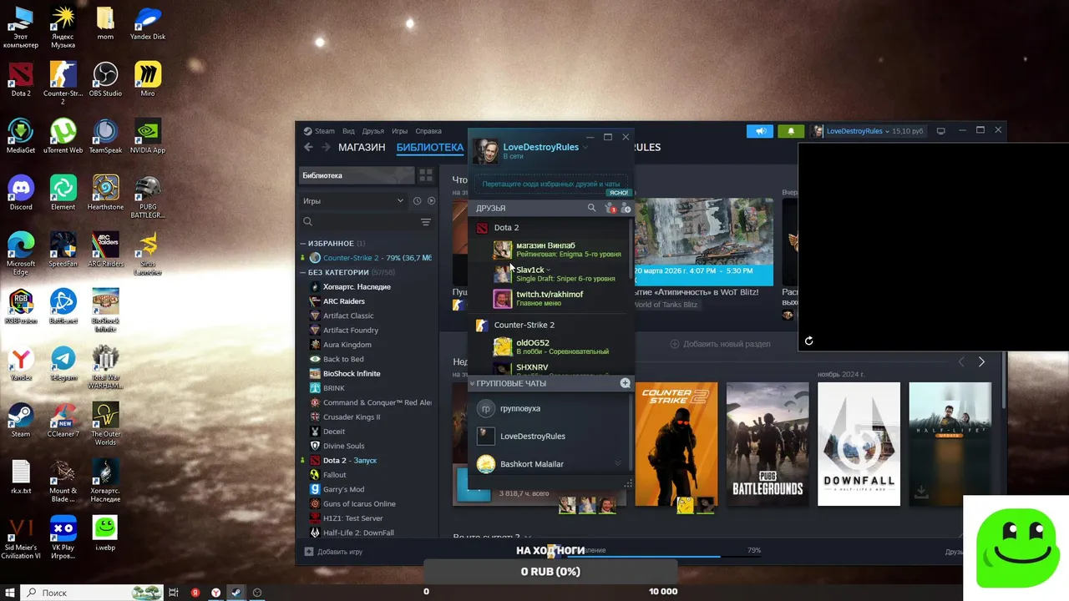1069x601 pixels.
Task: Create a new group chat plus icon
Action: [625, 383]
